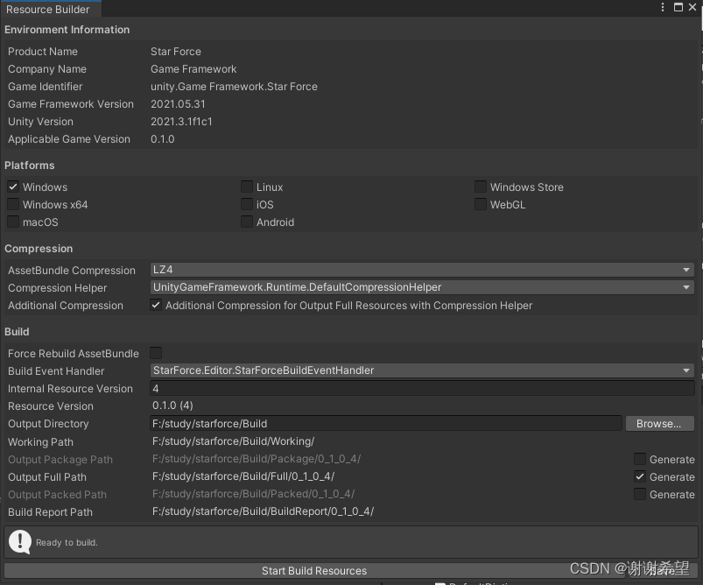Open the Build Event Handler dropdown

pos(420,370)
